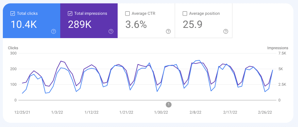
Task: Click the 1/12/22 date axis label
Action: click(x=92, y=113)
